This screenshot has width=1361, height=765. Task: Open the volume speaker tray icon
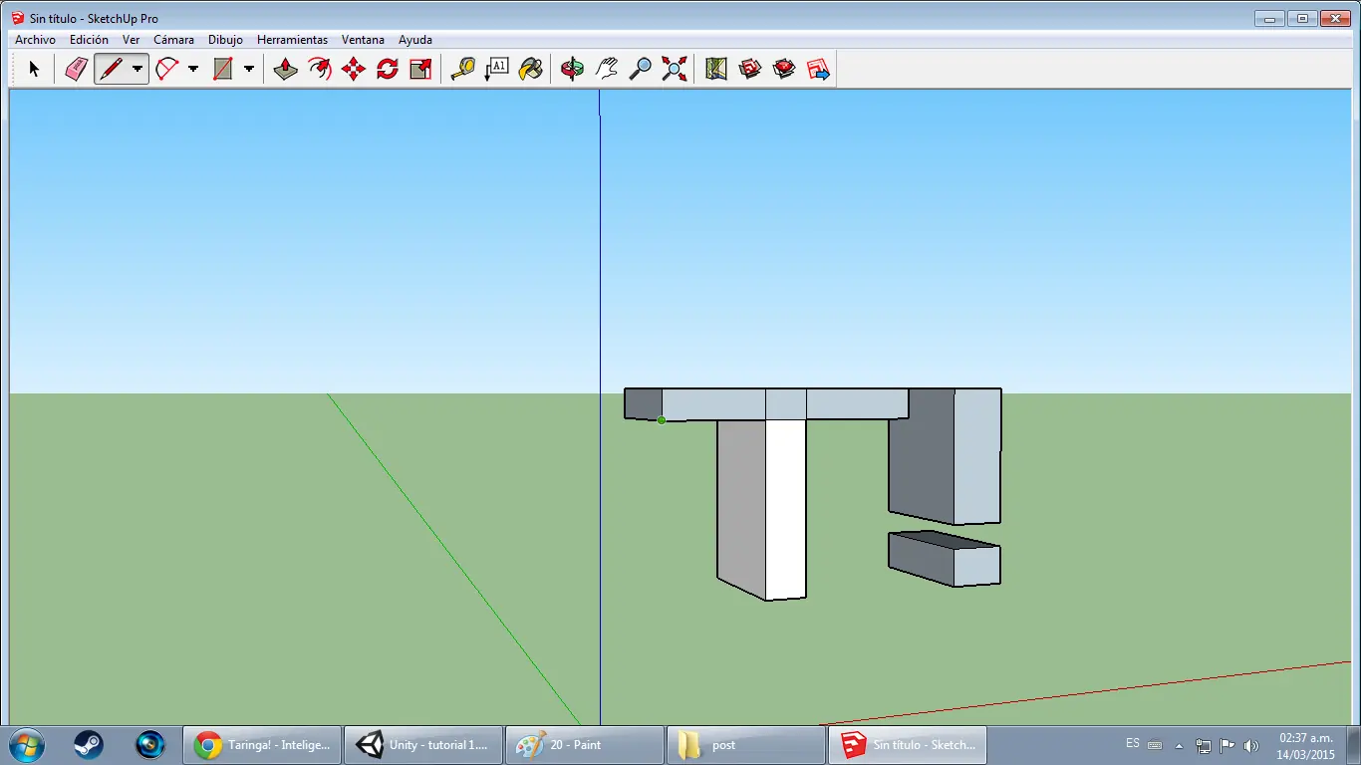(1251, 745)
